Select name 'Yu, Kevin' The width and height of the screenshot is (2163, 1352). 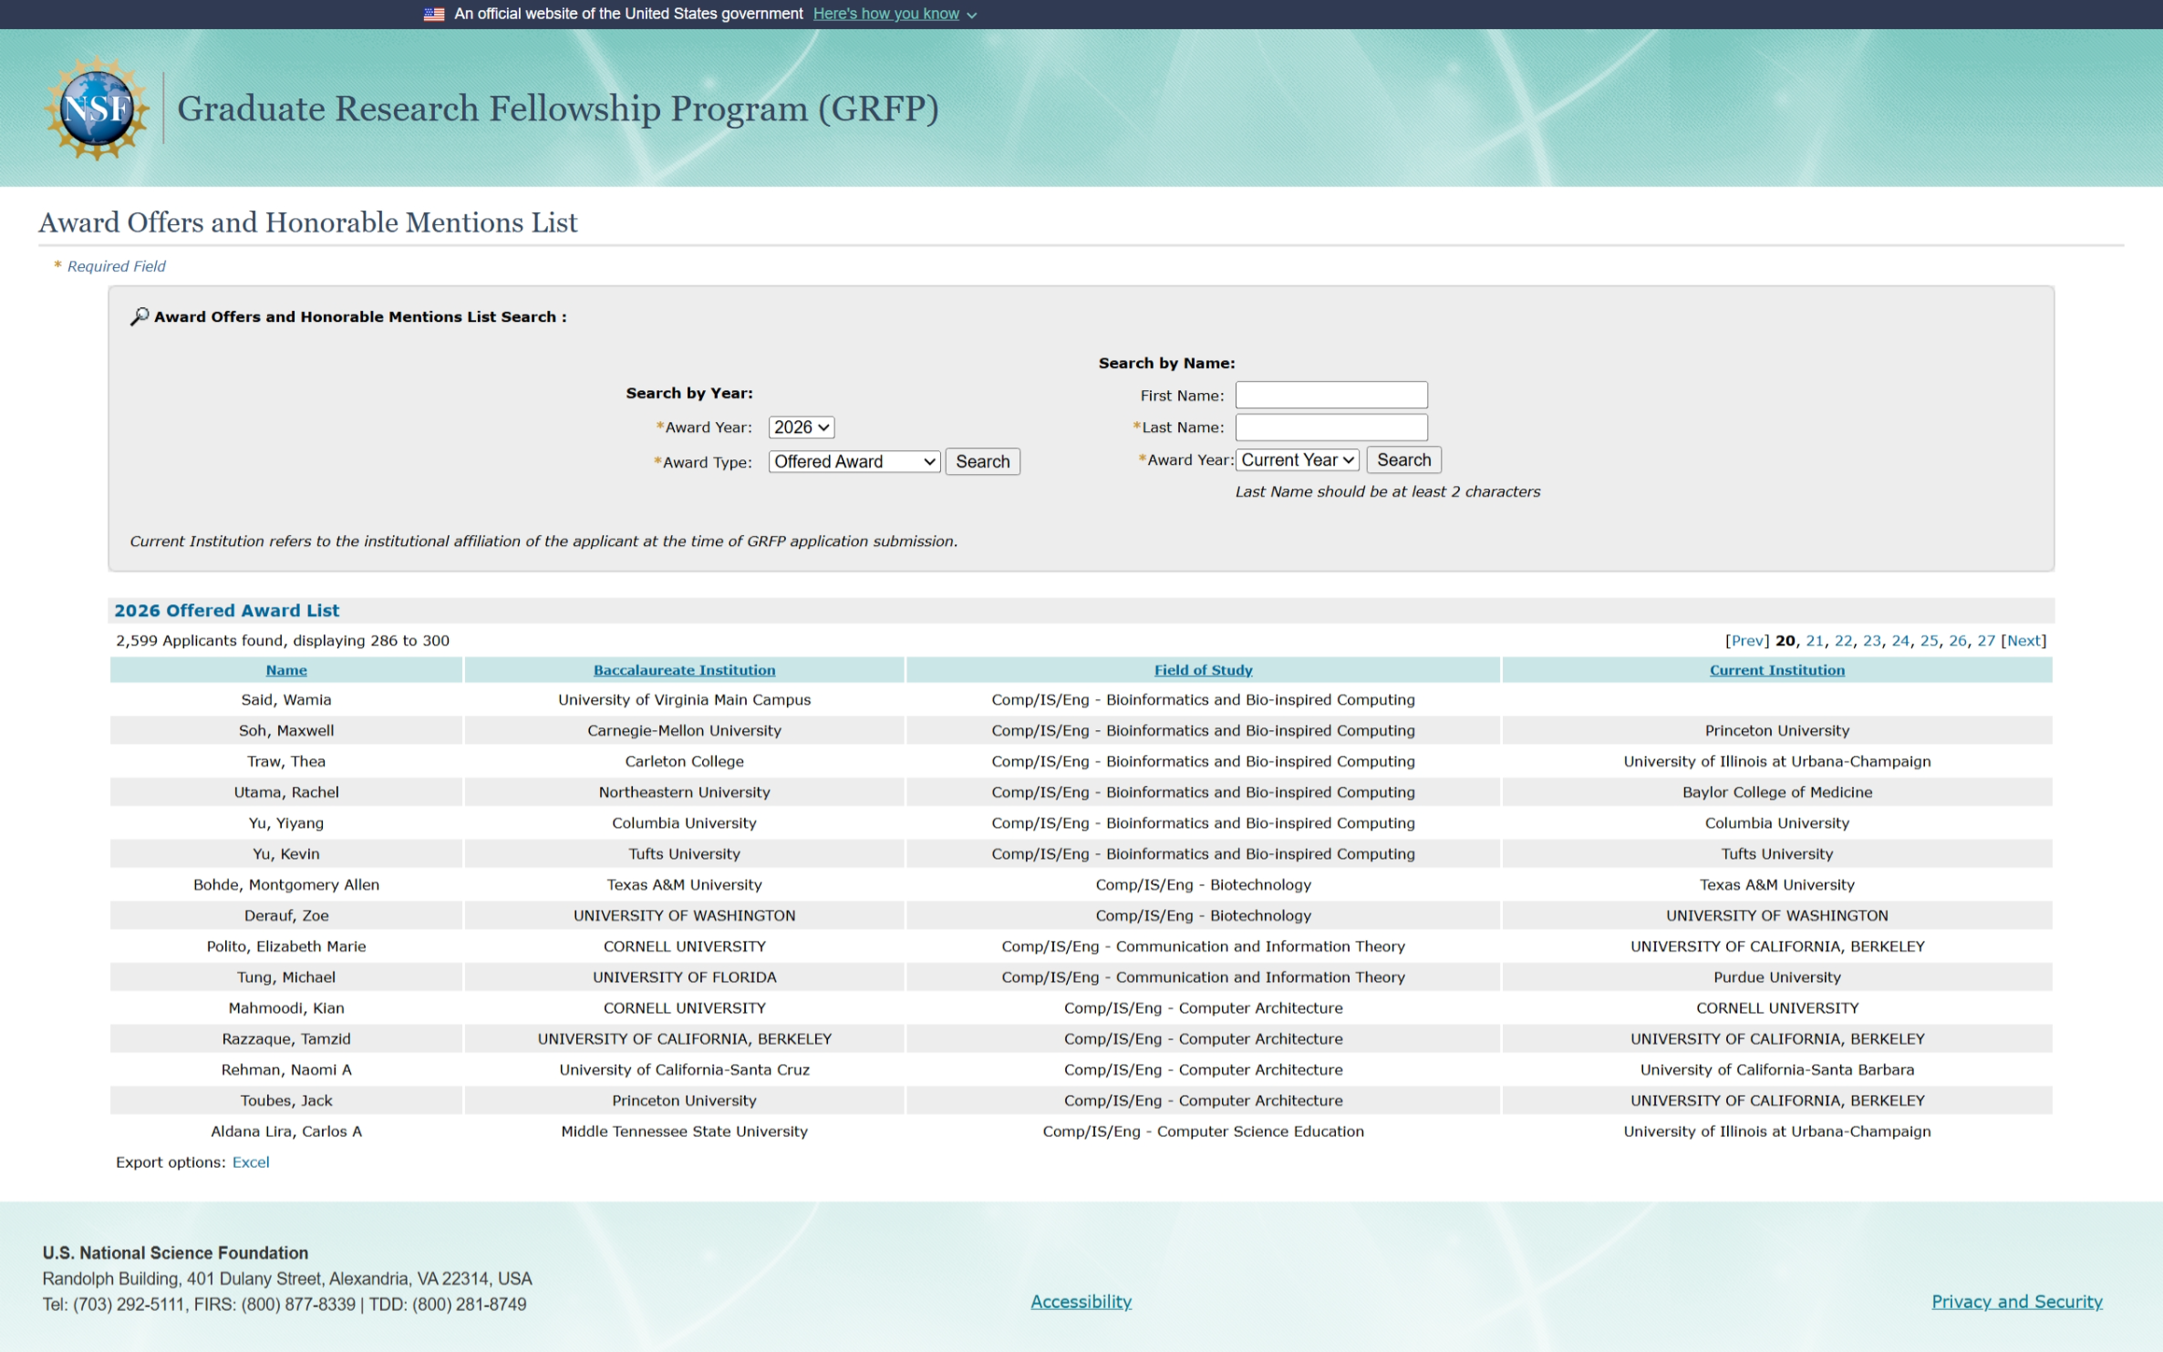286,854
